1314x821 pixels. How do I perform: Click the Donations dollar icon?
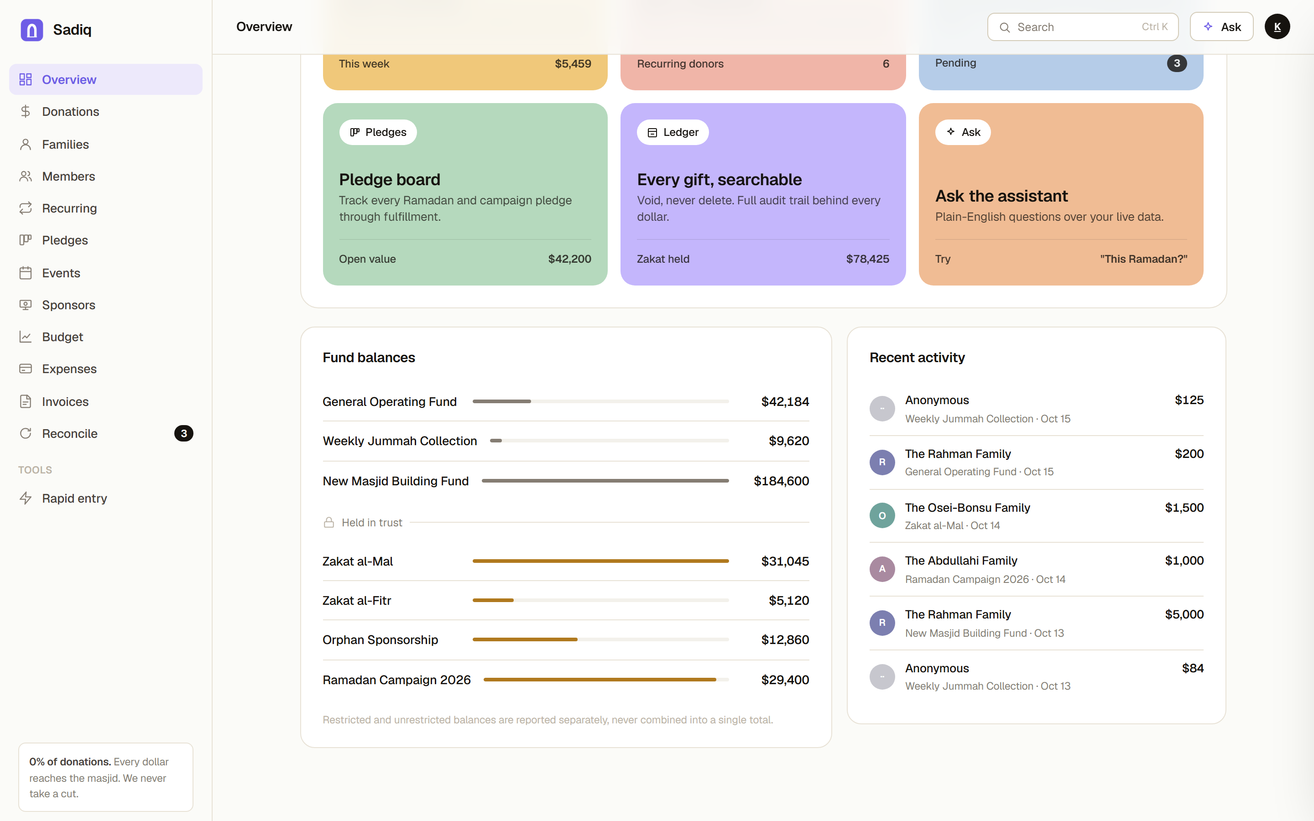coord(26,111)
